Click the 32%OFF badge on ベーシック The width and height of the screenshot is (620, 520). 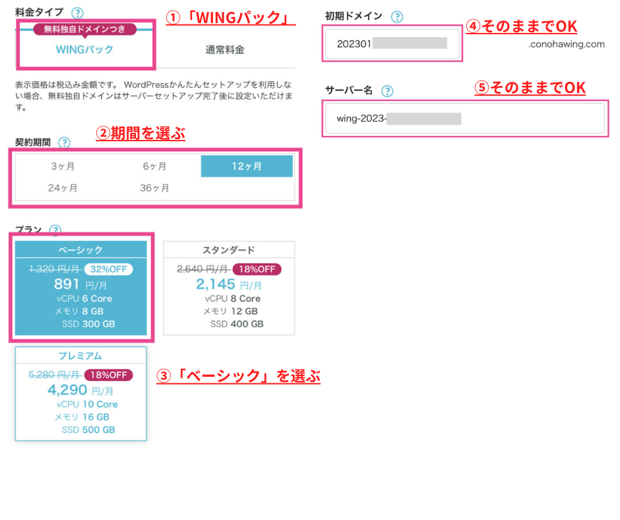[x=108, y=269]
